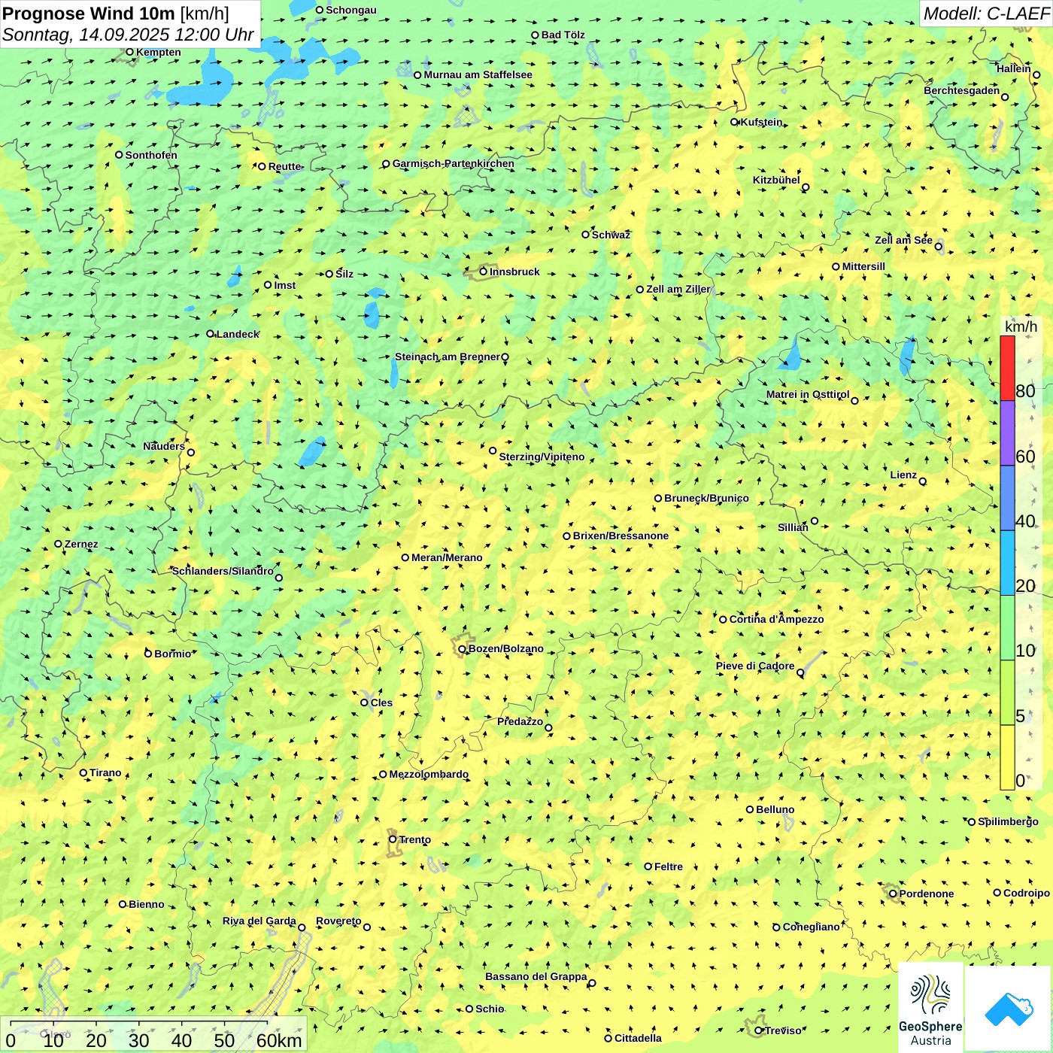1053x1053 pixels.
Task: Click the 'Nauders' label
Action: pyautogui.click(x=163, y=446)
